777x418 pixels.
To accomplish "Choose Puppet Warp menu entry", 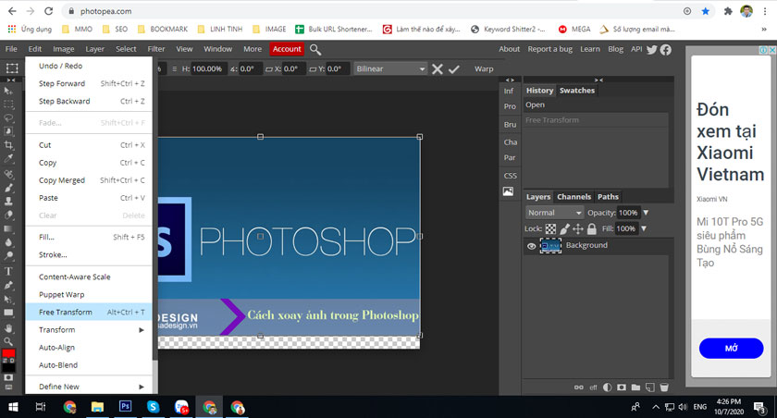I will [x=89, y=295].
